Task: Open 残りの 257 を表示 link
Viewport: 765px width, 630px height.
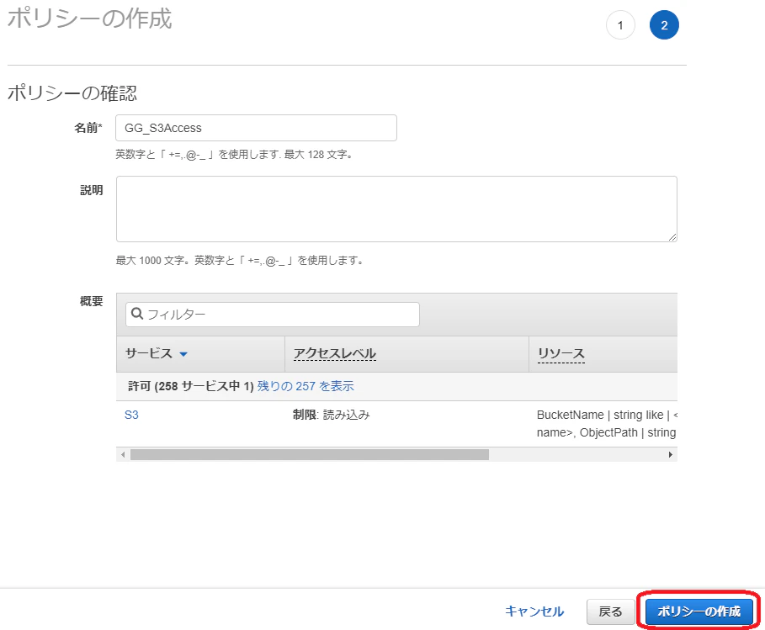Action: [x=305, y=386]
